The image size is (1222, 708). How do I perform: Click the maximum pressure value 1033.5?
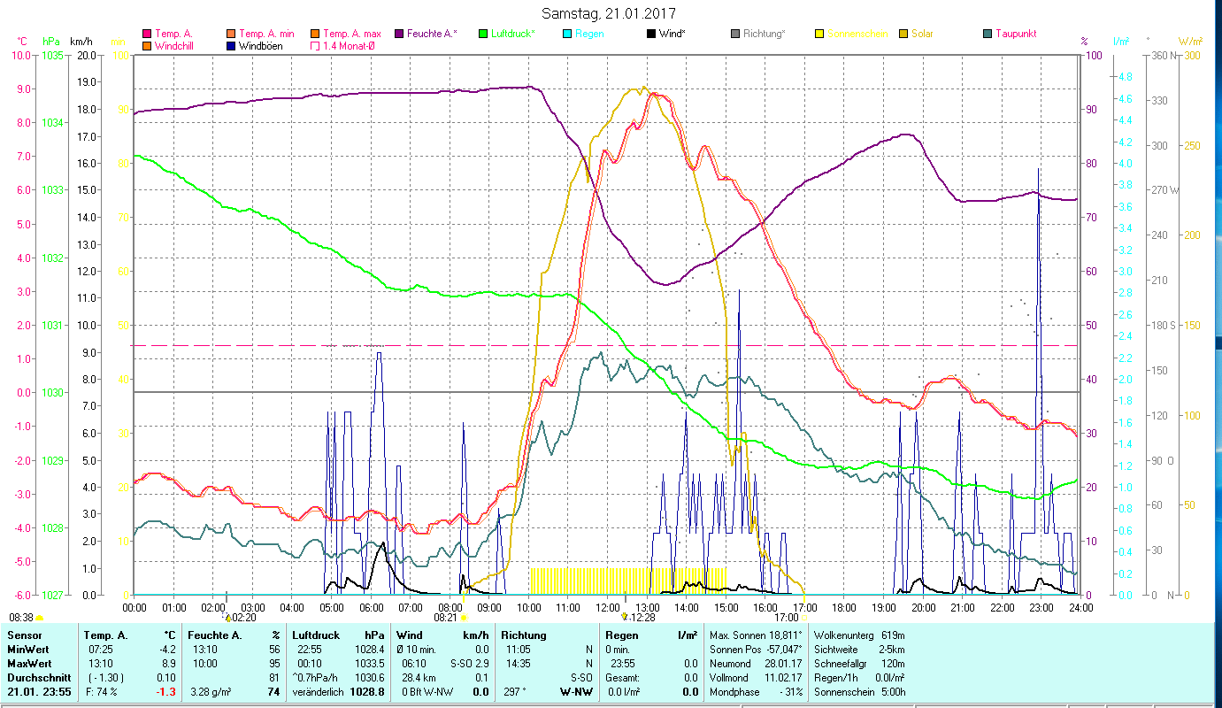click(370, 664)
